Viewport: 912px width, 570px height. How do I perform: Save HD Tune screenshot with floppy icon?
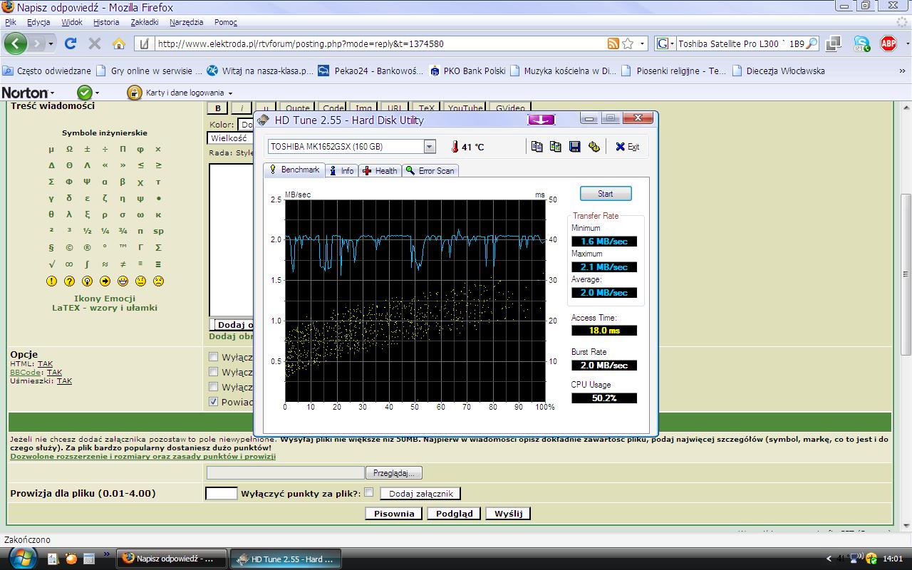pos(574,147)
